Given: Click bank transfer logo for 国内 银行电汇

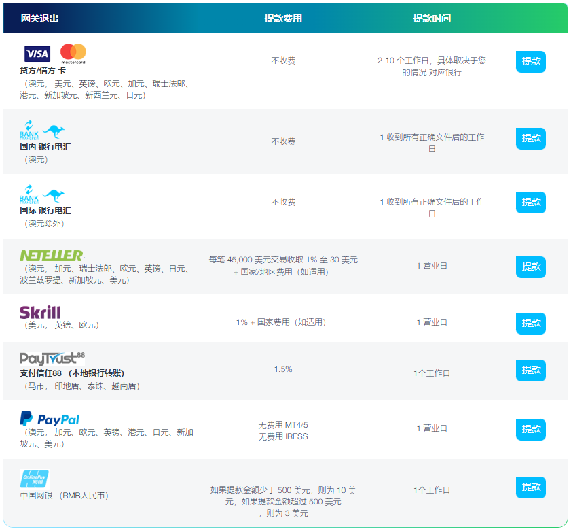Looking at the screenshot, I should [x=29, y=130].
